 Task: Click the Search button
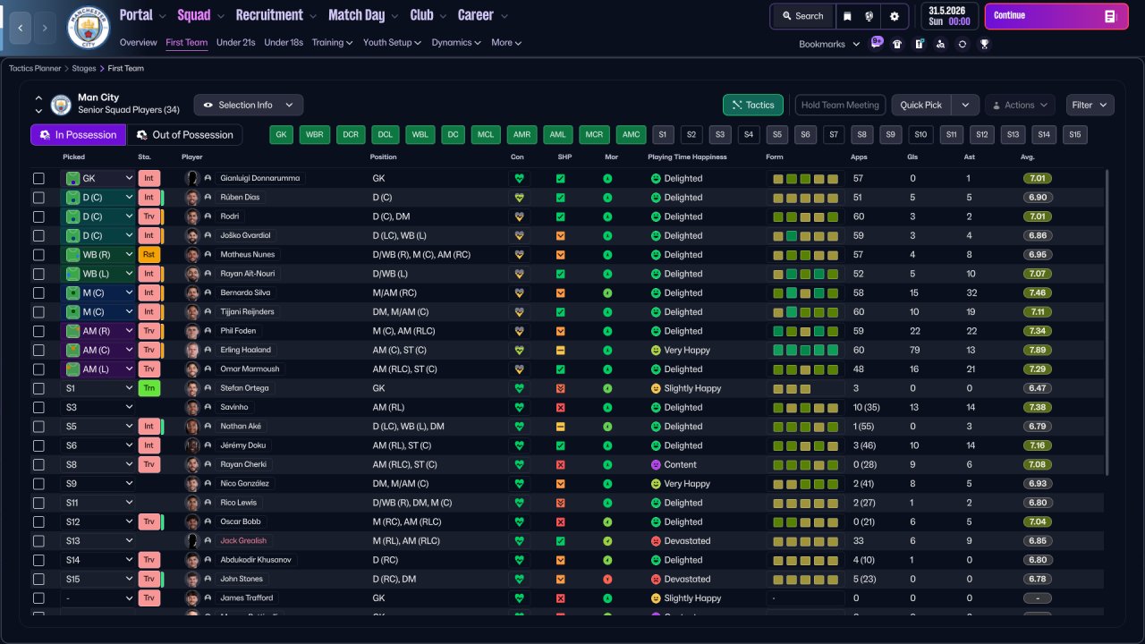coord(802,16)
